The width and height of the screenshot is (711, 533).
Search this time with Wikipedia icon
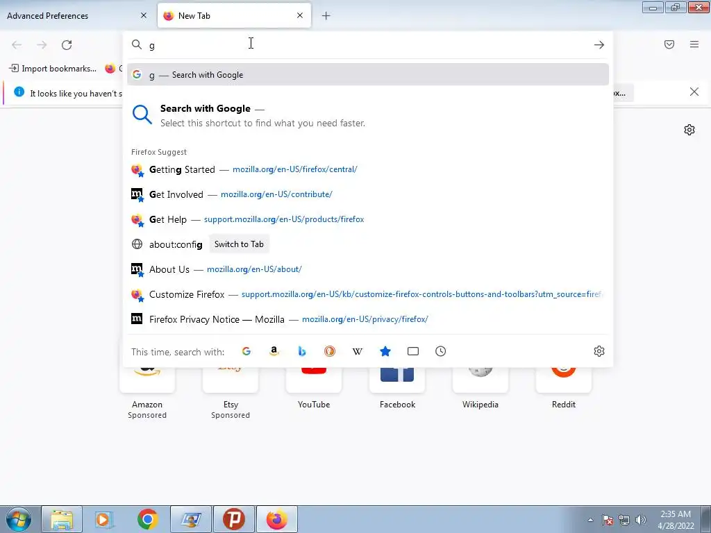click(x=358, y=351)
